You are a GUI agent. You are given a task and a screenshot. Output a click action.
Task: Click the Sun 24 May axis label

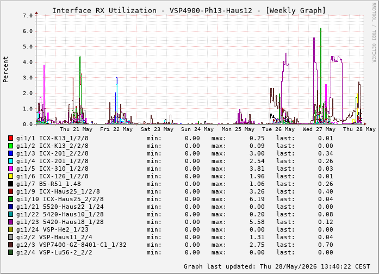pos(197,129)
